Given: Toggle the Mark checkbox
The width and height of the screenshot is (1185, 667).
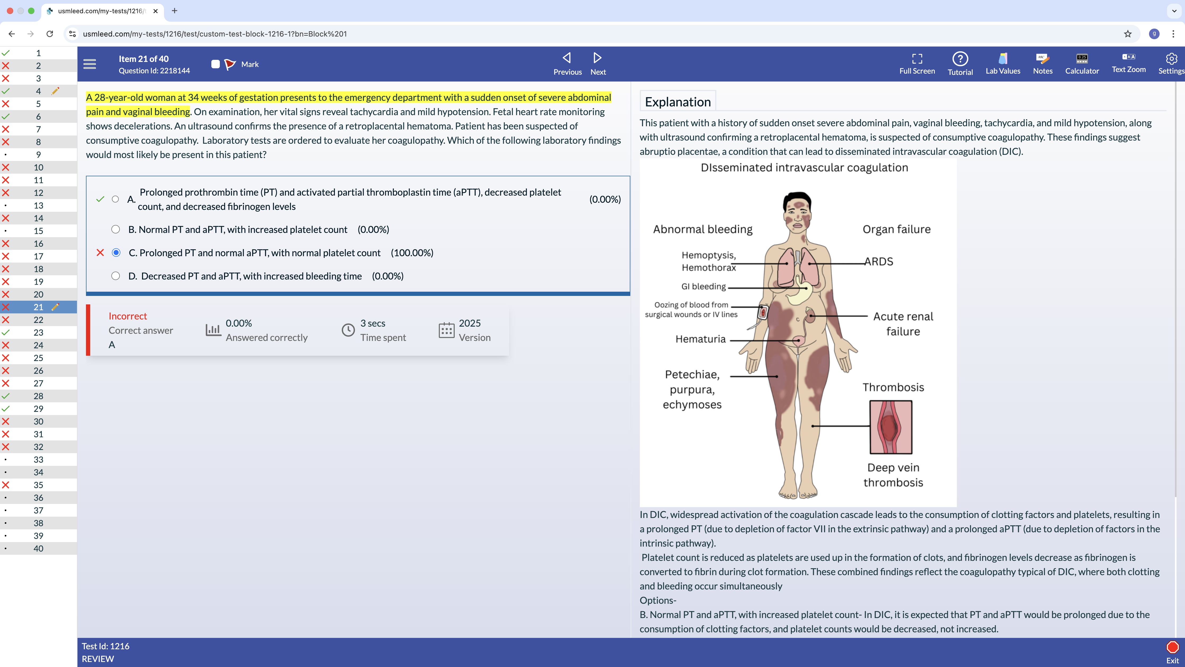Looking at the screenshot, I should (215, 64).
